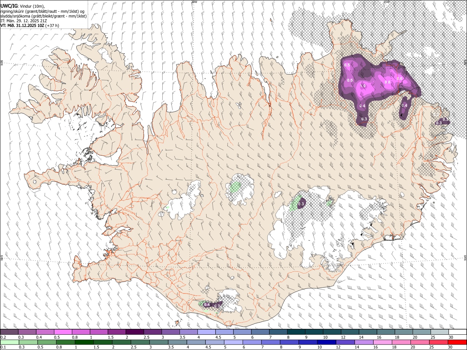Click the bright red 30 rain scale swatch

[457, 342]
